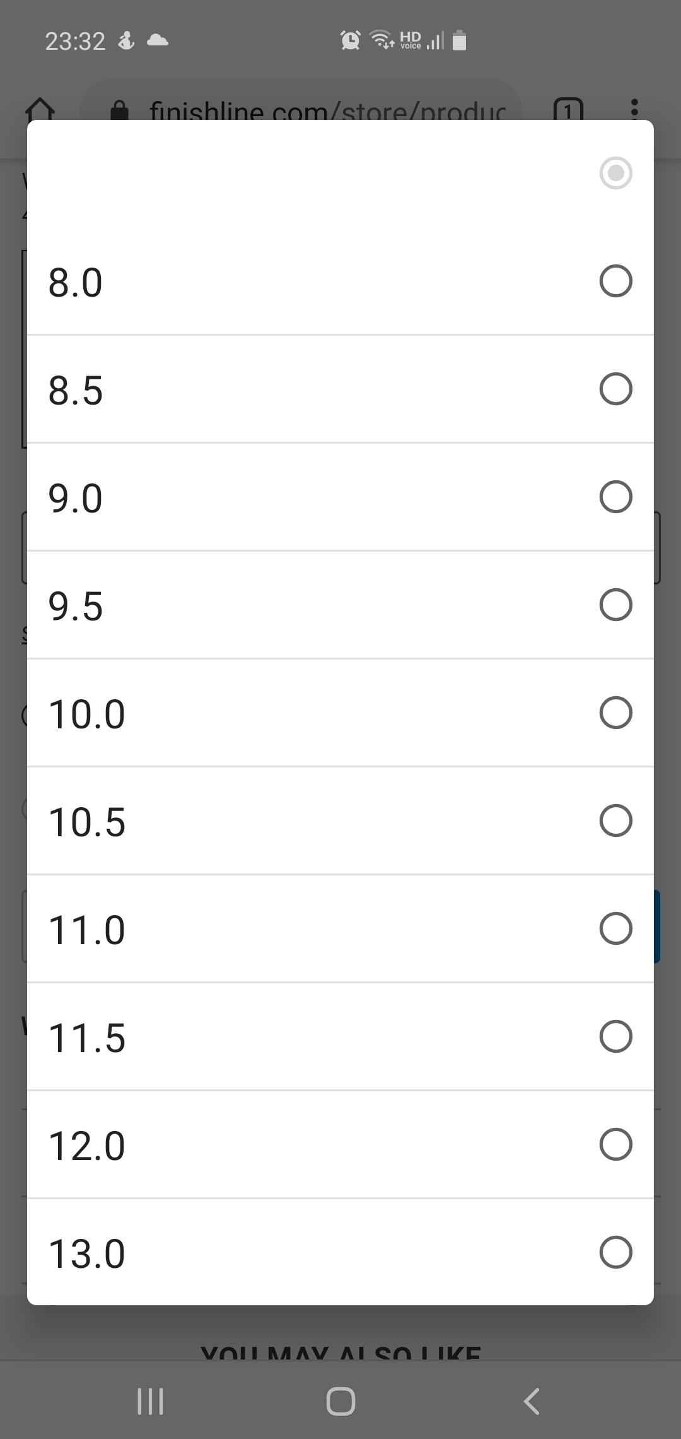The image size is (681, 1439).
Task: Open the recent apps navigation button
Action: (151, 1401)
